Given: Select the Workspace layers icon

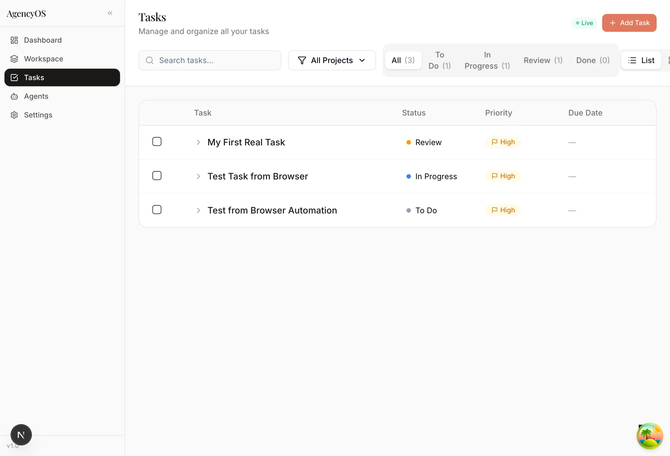Looking at the screenshot, I should (15, 59).
